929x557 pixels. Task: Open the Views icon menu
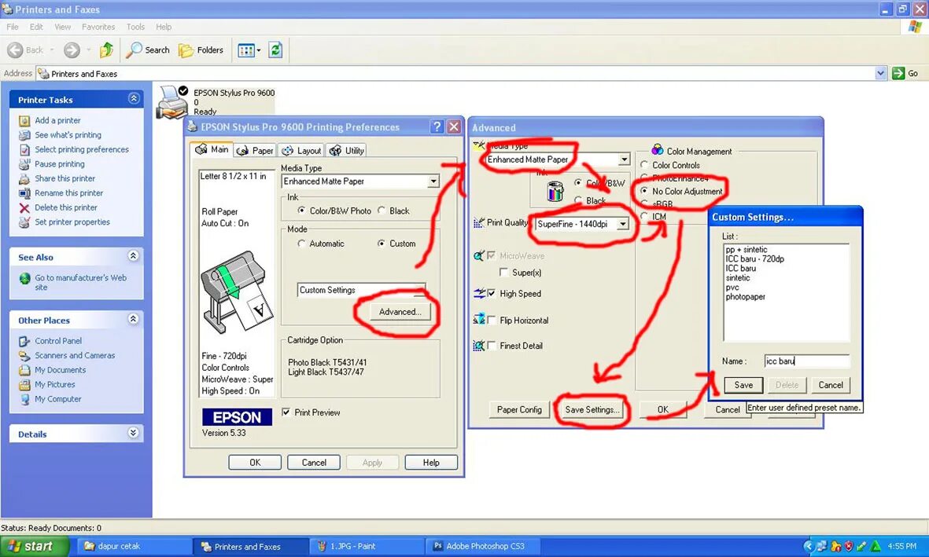point(249,50)
